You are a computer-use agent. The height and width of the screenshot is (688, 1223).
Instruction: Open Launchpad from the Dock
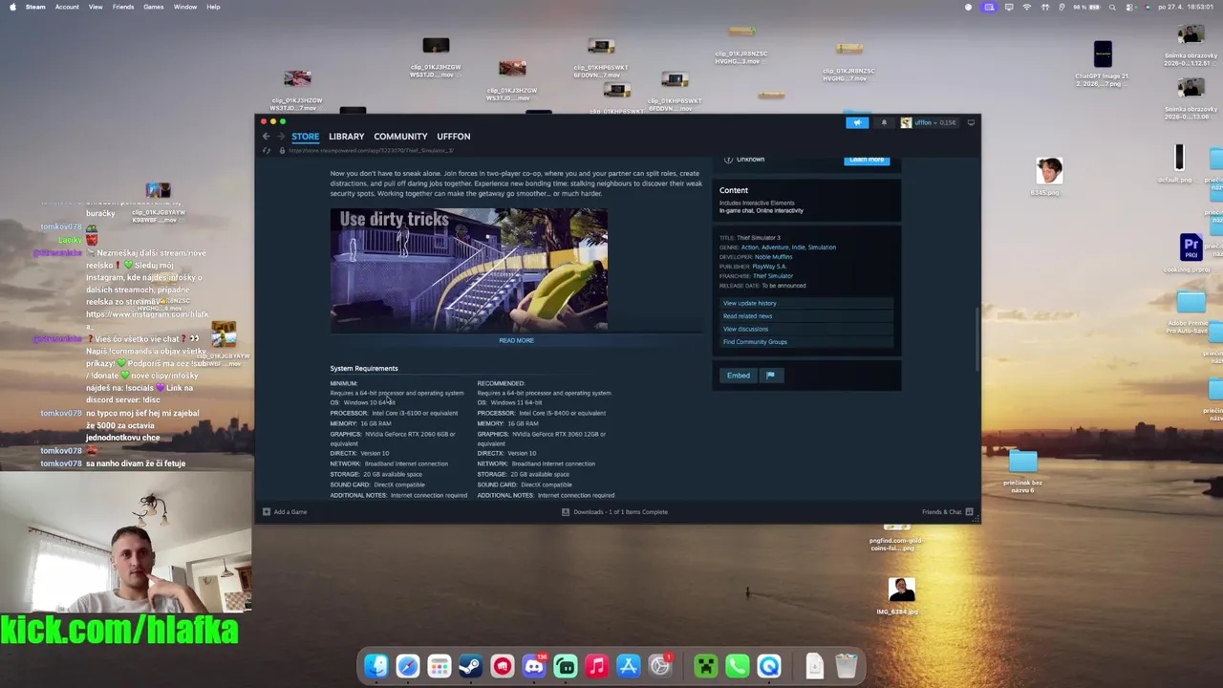click(x=440, y=666)
